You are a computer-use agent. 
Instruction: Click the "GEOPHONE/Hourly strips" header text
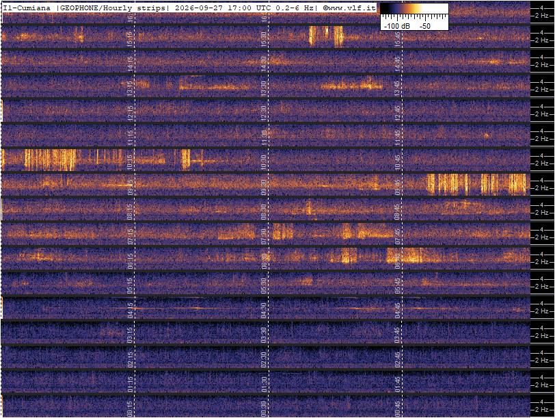coord(113,8)
